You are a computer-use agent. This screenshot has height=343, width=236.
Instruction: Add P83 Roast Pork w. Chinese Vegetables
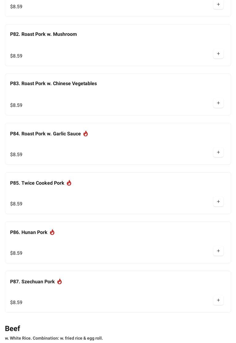(218, 103)
